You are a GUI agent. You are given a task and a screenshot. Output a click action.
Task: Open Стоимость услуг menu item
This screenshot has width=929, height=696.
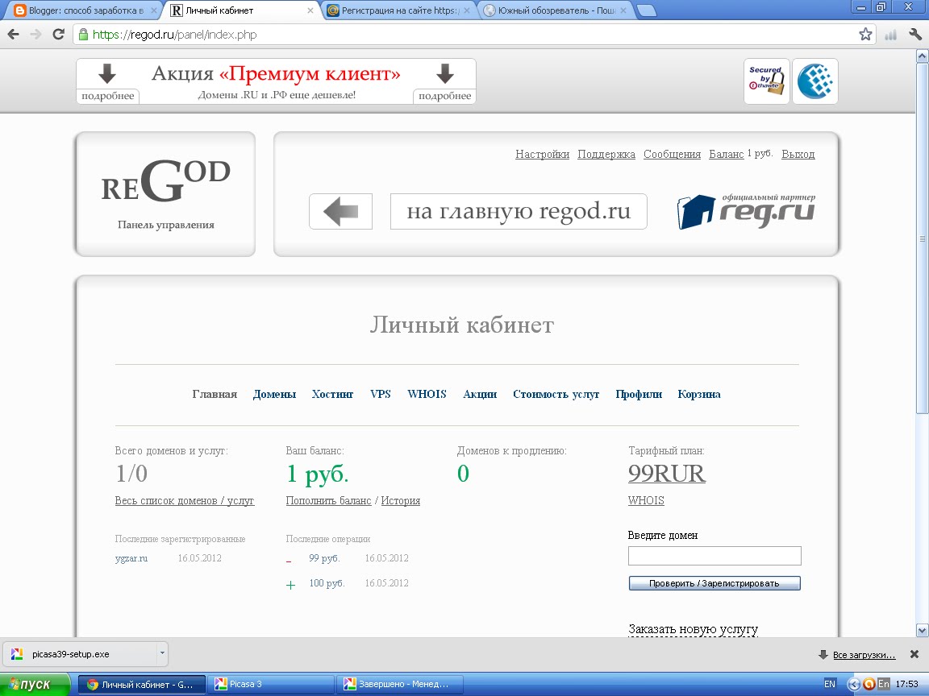click(556, 394)
